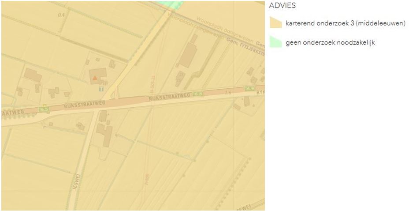Click the ADVIES legend heading
This screenshot has height=211, width=409.
click(282, 6)
